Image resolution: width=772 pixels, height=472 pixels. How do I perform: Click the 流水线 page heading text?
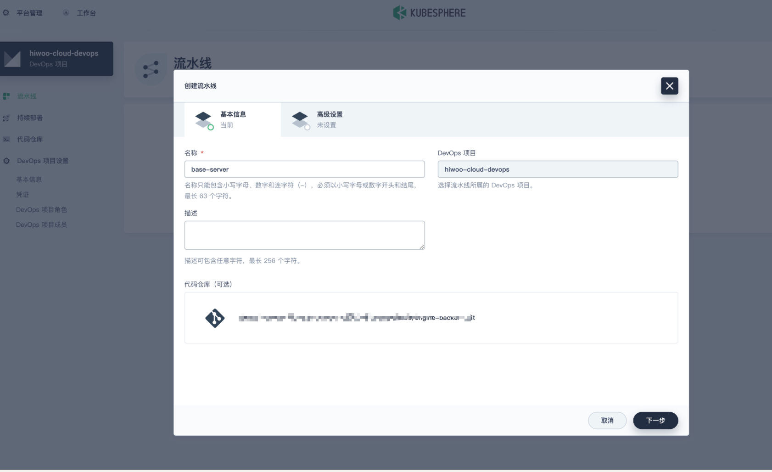point(192,63)
